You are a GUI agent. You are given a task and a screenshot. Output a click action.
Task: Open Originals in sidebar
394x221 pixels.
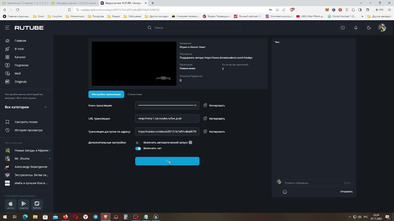tap(21, 82)
